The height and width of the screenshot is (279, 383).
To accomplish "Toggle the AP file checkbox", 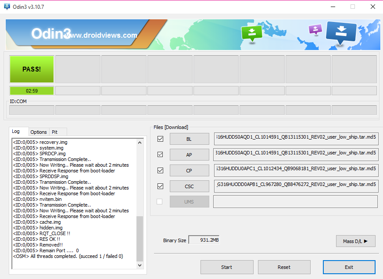I will (160, 154).
